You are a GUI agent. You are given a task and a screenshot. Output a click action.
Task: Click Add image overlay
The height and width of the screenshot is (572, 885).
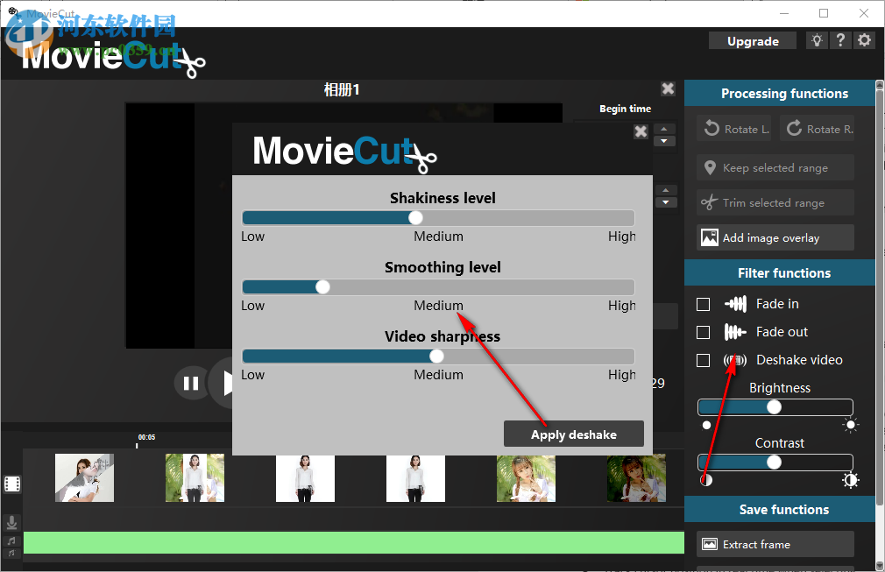775,237
